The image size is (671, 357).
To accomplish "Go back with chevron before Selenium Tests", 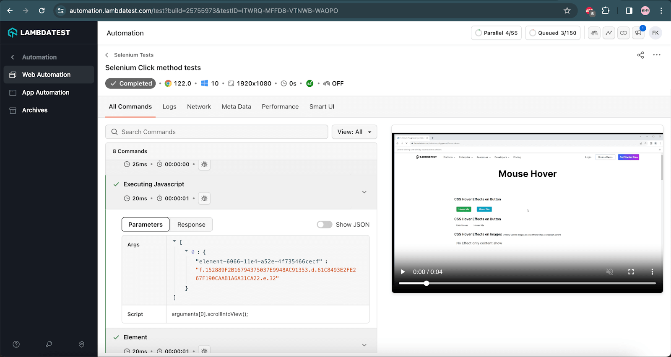I will 107,55.
